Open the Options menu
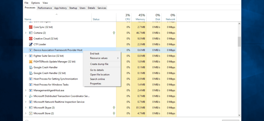Image resolution: width=264 pixels, height=121 pixels. pyautogui.click(x=36, y=3)
